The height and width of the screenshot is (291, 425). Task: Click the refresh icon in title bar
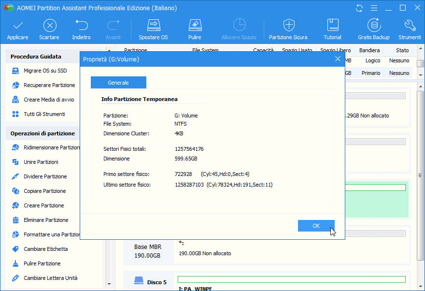[x=359, y=8]
